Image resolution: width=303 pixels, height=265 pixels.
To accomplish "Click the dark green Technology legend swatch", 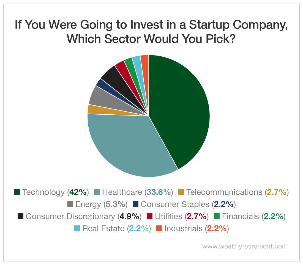I will (x=17, y=192).
